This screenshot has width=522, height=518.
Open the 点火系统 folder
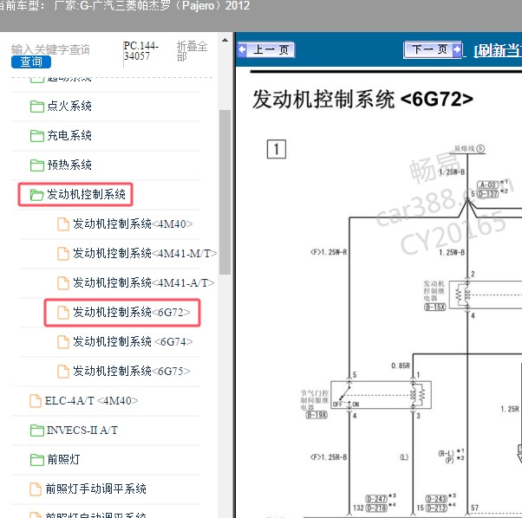coord(69,106)
